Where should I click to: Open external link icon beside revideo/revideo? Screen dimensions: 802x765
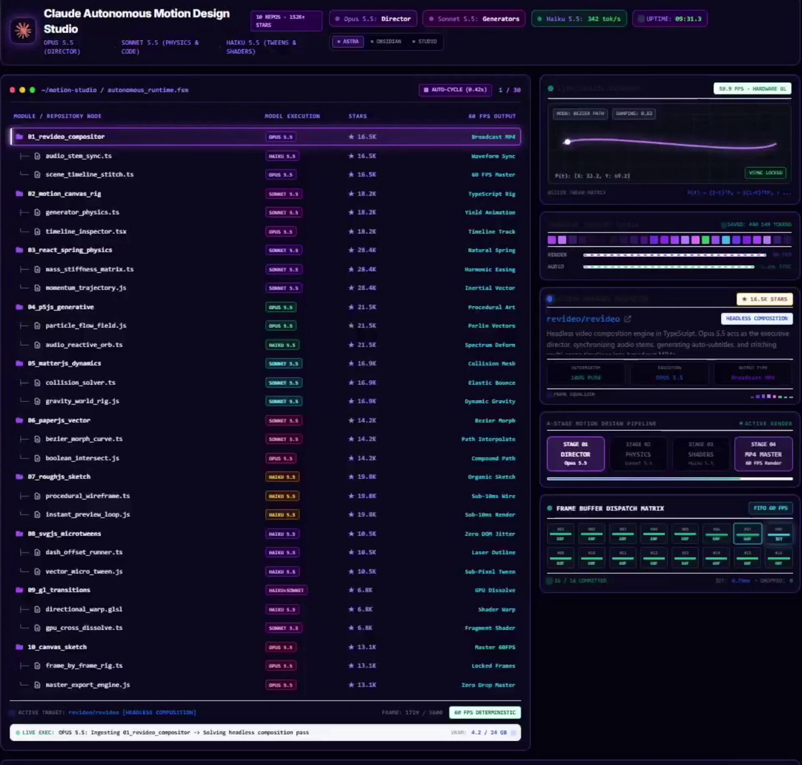click(628, 319)
